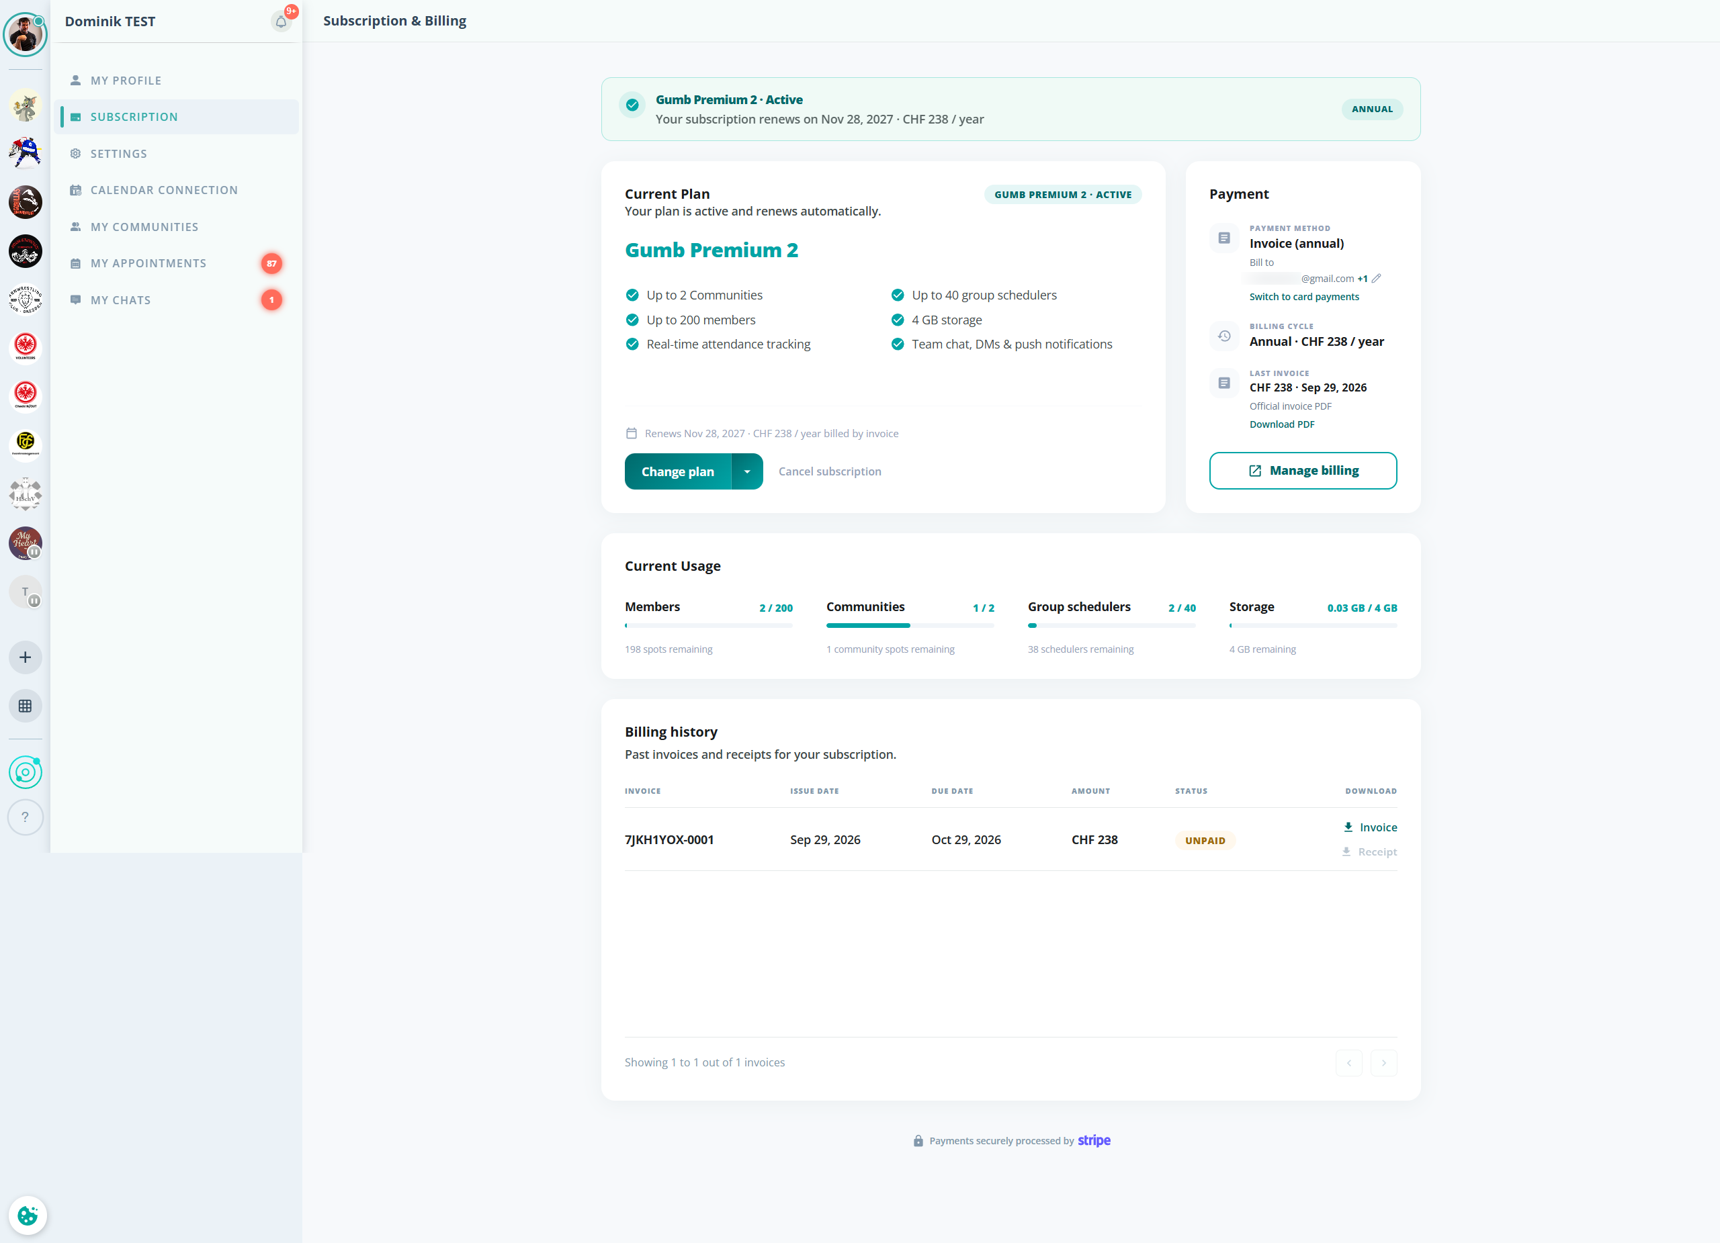Download the last invoice PDF
The width and height of the screenshot is (1720, 1243).
point(1282,424)
